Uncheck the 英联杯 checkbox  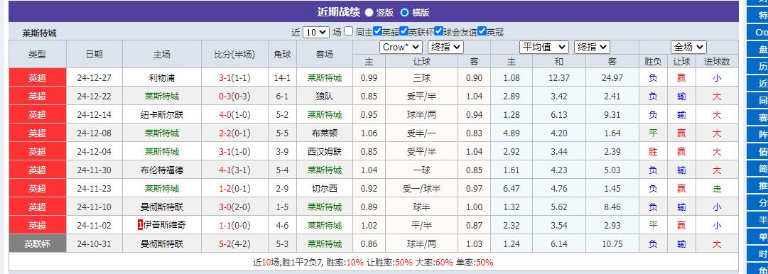[x=404, y=31]
